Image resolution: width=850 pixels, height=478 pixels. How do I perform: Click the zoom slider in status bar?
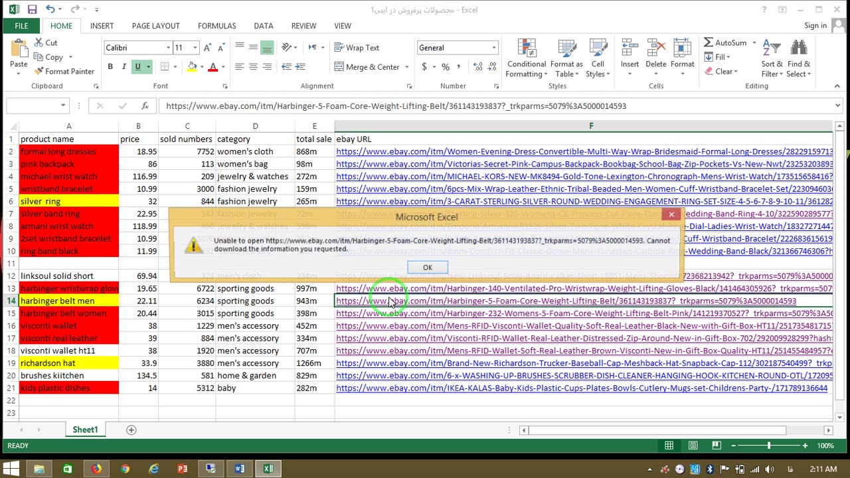(x=769, y=446)
